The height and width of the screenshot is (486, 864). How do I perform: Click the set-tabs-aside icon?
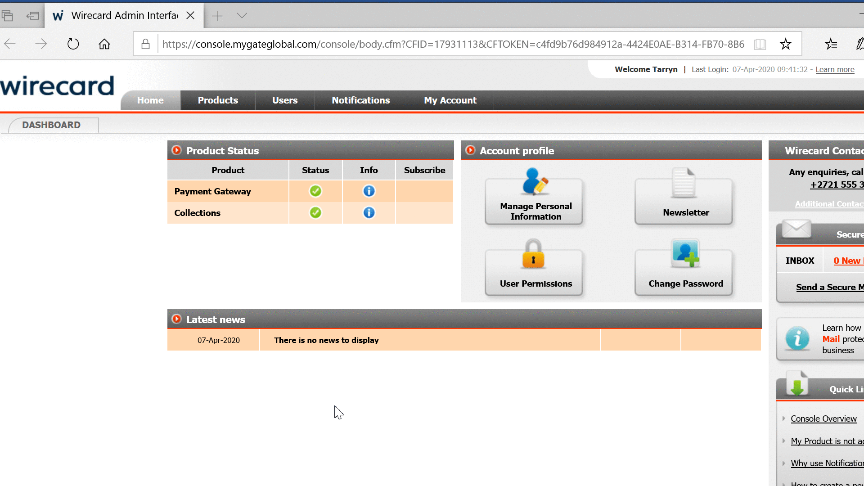point(32,16)
